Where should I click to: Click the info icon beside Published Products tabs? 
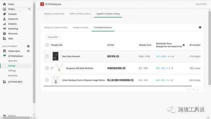[200, 27]
